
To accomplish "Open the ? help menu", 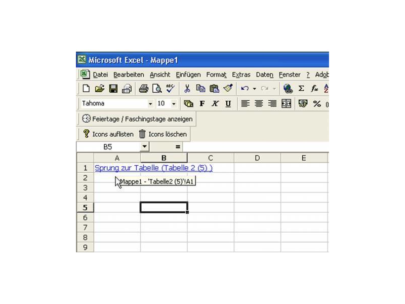I will [308, 74].
